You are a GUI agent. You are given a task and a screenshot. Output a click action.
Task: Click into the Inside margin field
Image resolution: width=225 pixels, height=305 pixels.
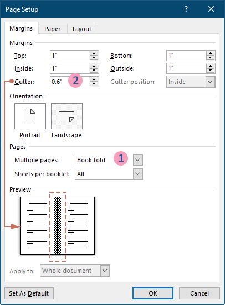click(x=70, y=68)
